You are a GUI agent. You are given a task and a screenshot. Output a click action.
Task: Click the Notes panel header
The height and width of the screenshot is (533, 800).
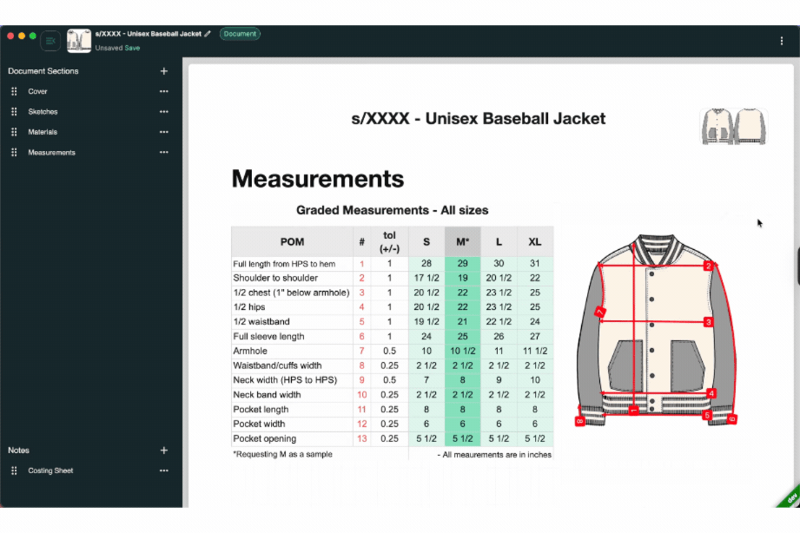[18, 451]
